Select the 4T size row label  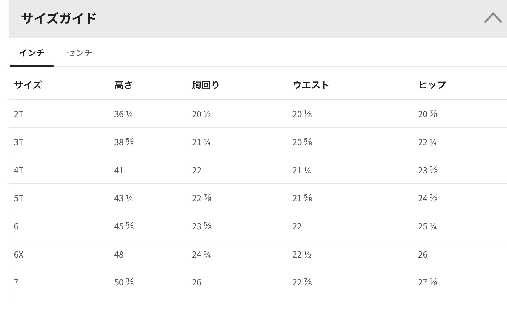tap(18, 170)
